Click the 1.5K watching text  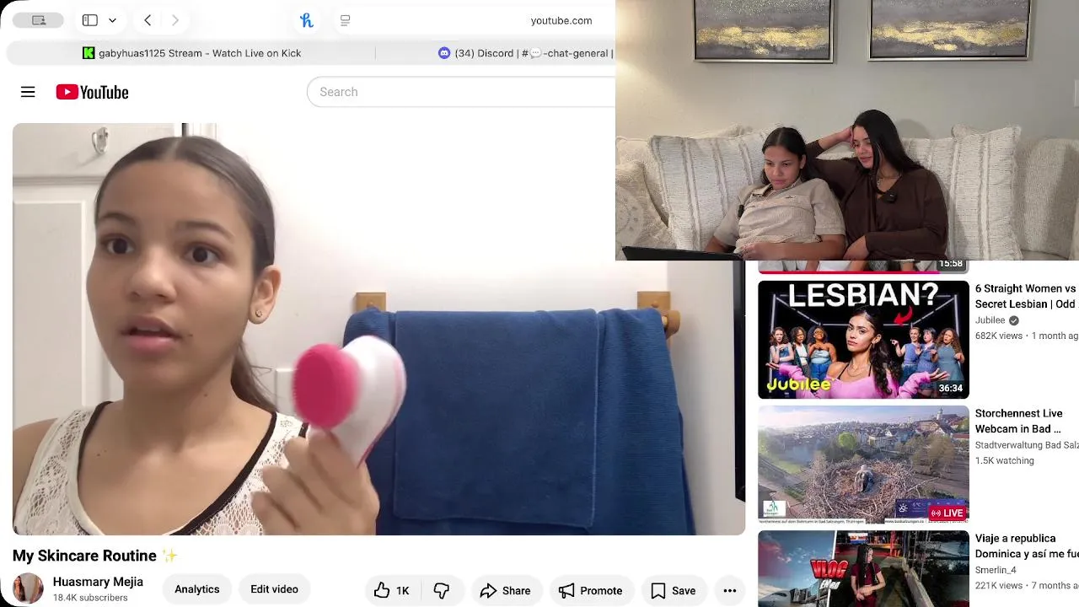tap(1004, 460)
